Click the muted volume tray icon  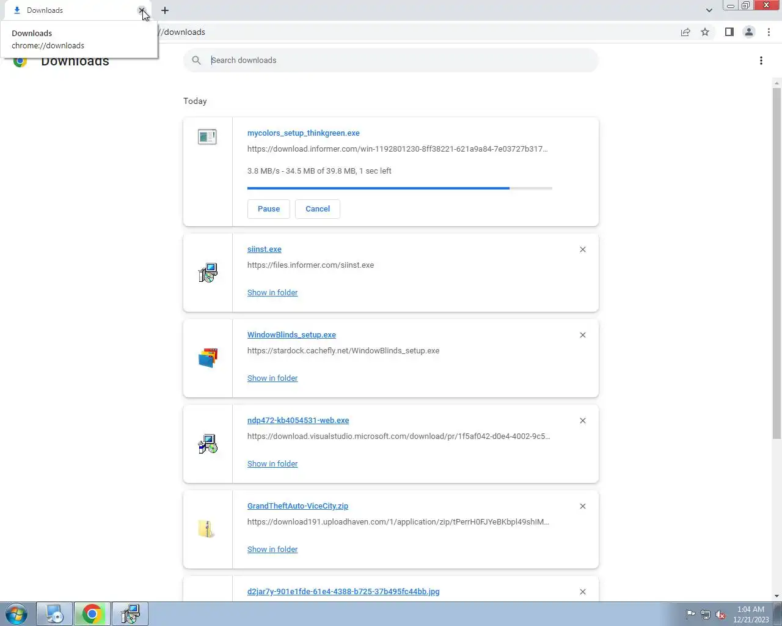pos(721,614)
